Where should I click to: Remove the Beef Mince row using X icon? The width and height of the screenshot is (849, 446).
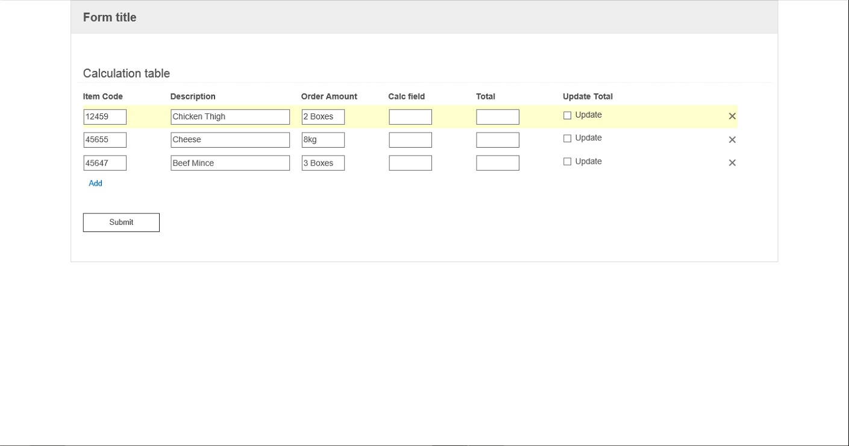732,163
